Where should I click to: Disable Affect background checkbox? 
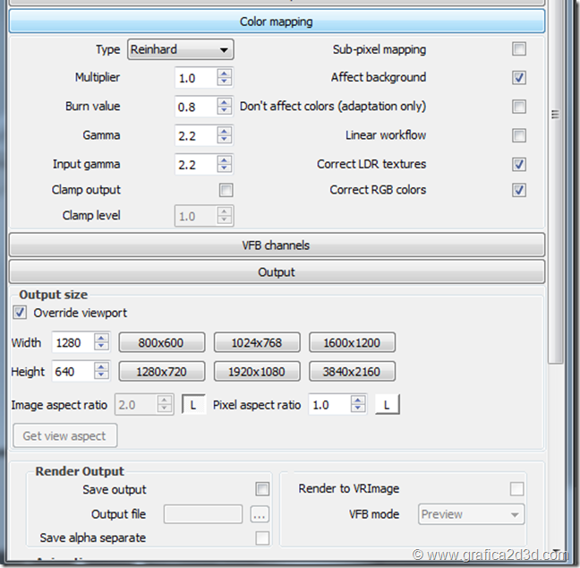click(518, 78)
